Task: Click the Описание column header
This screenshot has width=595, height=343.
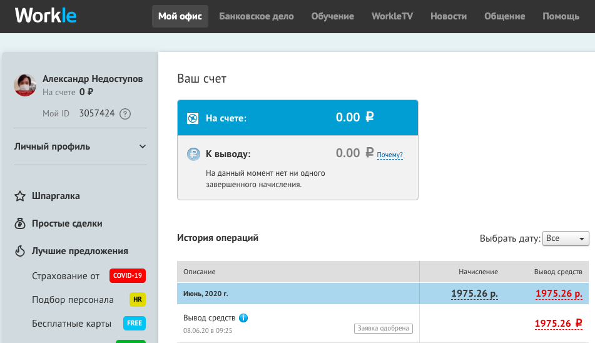Action: coord(199,272)
